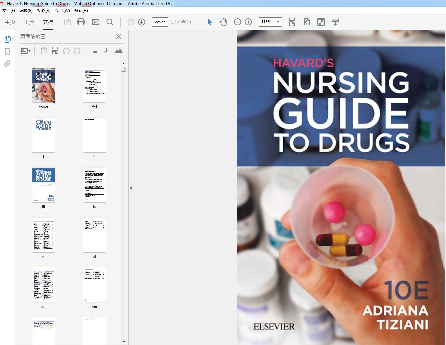This screenshot has height=345, width=446.
Task: Select page vi thumbnail
Action: (94, 235)
